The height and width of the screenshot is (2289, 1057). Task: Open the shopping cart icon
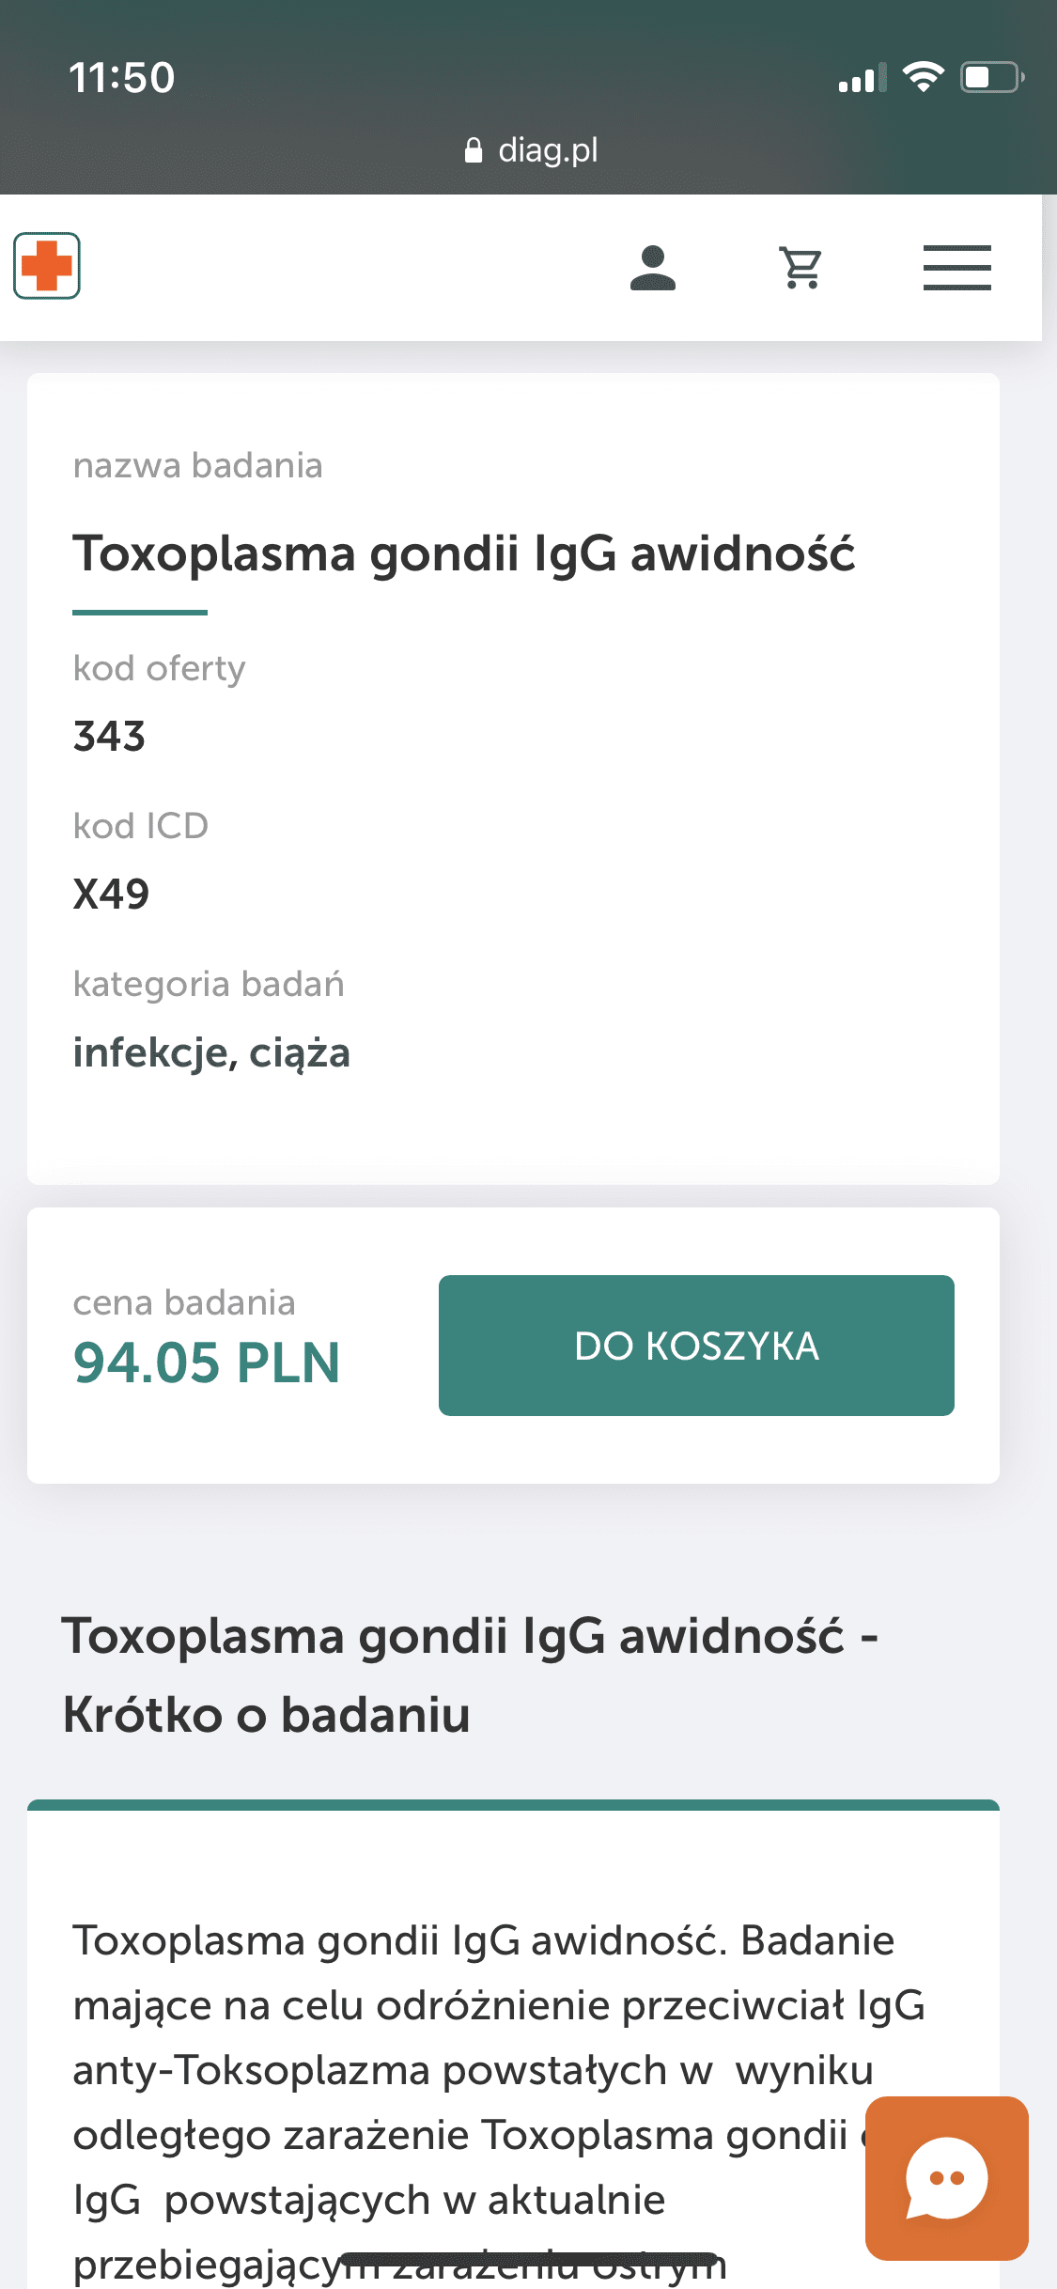[801, 268]
